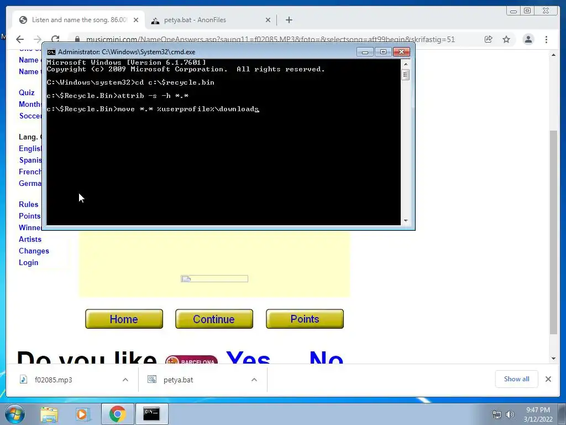Click the network tray icon
Image resolution: width=566 pixels, height=425 pixels.
point(497,414)
